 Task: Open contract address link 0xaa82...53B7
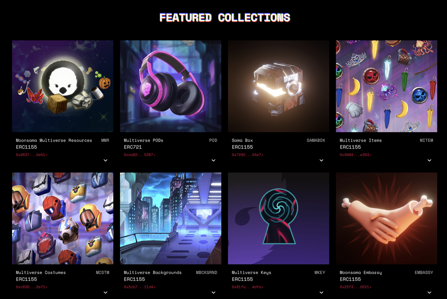[140, 155]
